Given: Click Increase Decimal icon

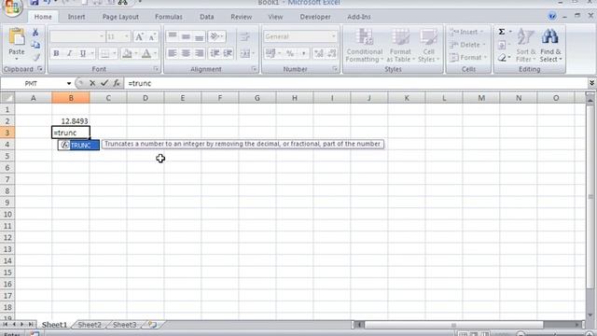Looking at the screenshot, I should tap(319, 53).
